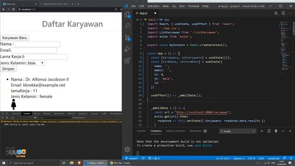Reload the browser page
Image resolution: width=295 pixels, height=166 pixels.
point(13,9)
